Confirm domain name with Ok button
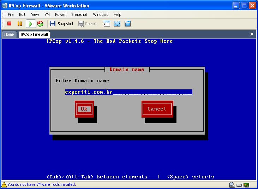Screen dimensions: 258x189 click(84, 109)
